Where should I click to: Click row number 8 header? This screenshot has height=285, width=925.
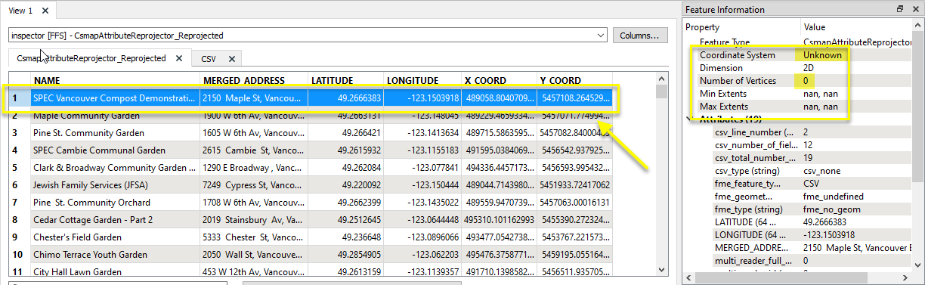click(19, 220)
